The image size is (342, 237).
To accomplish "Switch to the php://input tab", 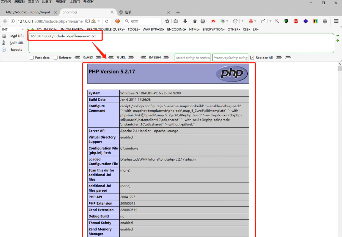I will [x=28, y=12].
